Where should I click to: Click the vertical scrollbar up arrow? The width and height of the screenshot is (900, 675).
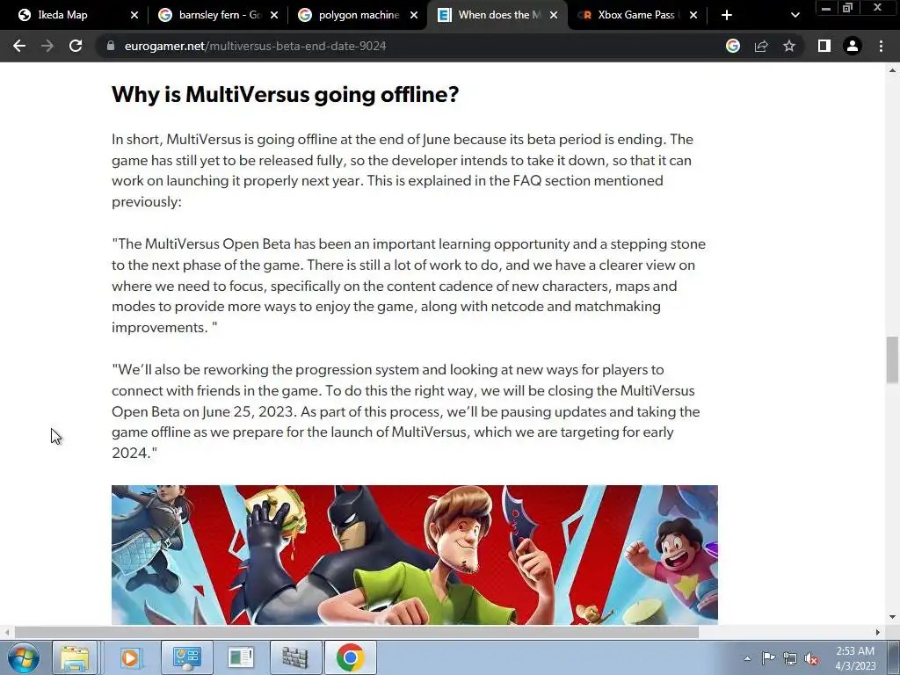[x=892, y=70]
